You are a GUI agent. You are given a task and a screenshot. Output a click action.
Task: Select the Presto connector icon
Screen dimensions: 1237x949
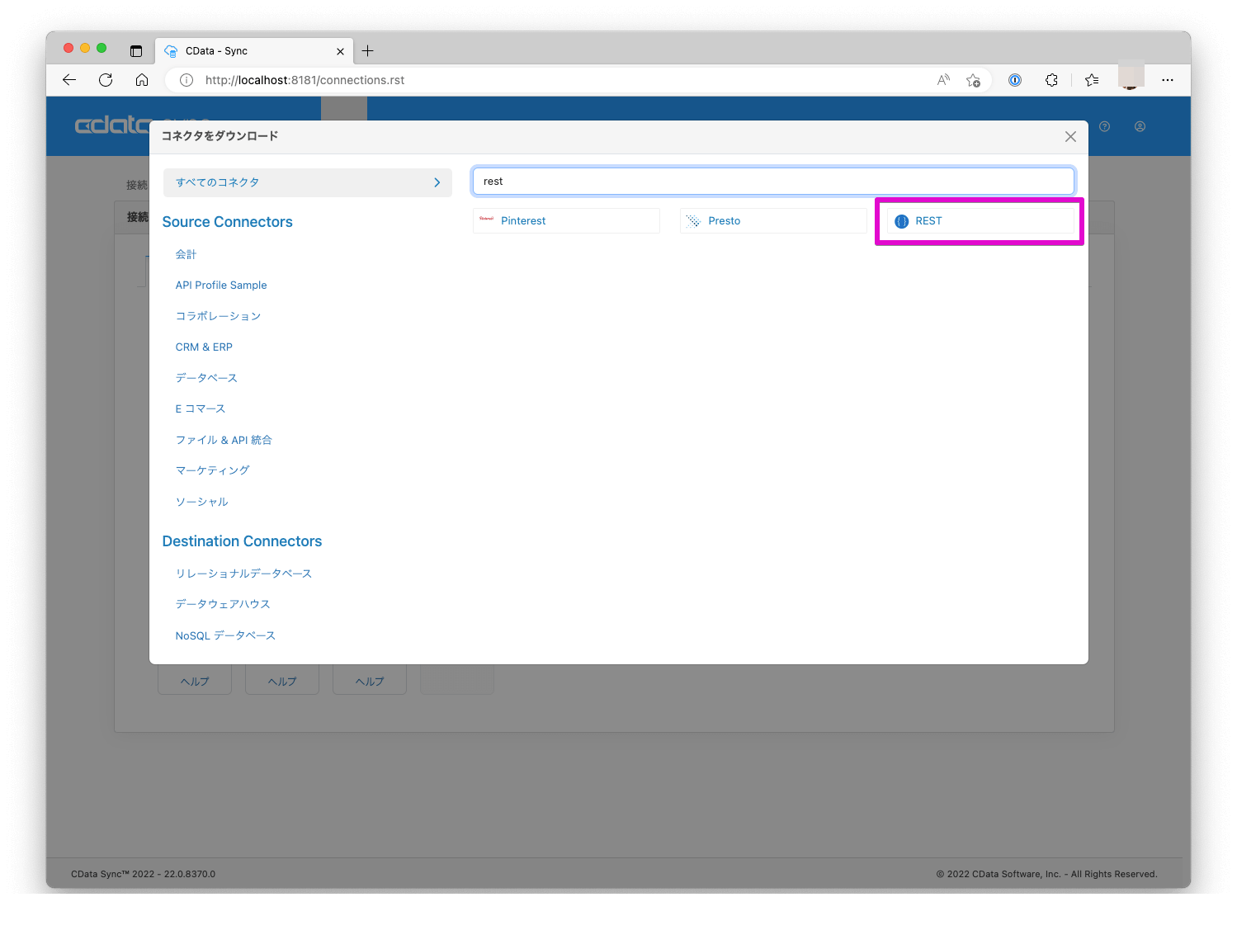693,220
